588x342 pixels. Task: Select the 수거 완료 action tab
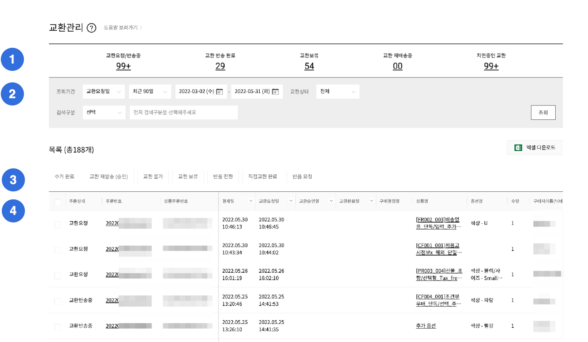pos(64,176)
